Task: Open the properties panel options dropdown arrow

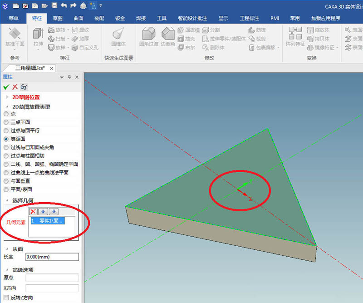Action: coord(62,77)
